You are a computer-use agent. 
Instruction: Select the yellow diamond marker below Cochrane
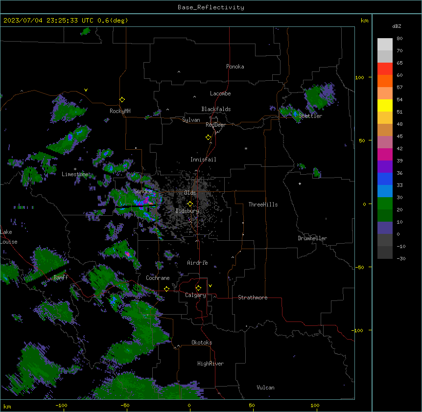click(166, 289)
